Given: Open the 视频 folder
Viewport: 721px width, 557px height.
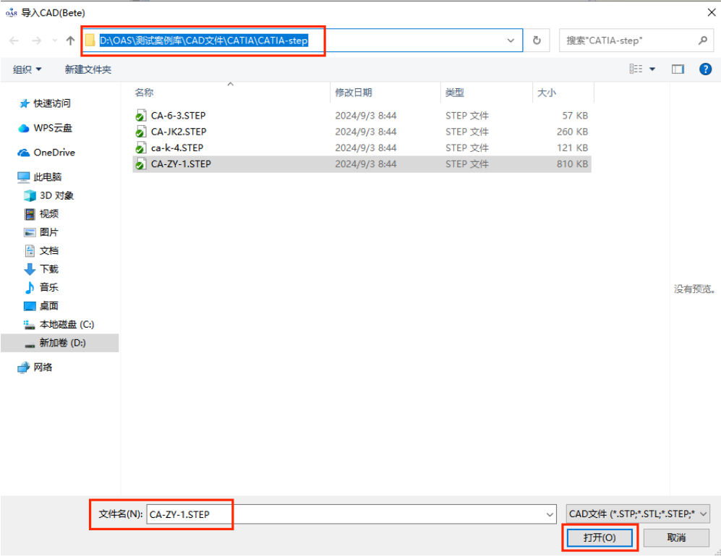Looking at the screenshot, I should pyautogui.click(x=41, y=214).
